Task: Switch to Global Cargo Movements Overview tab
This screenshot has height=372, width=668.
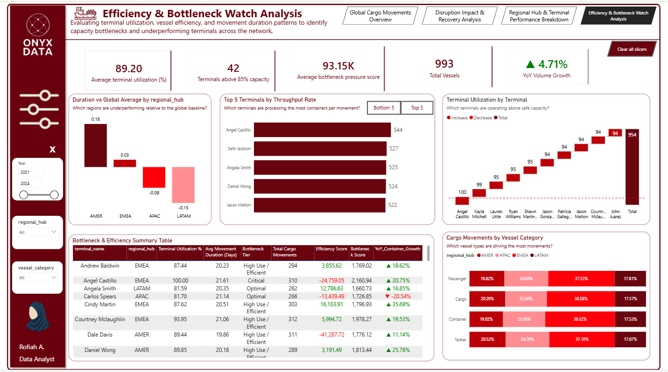Action: click(x=380, y=16)
